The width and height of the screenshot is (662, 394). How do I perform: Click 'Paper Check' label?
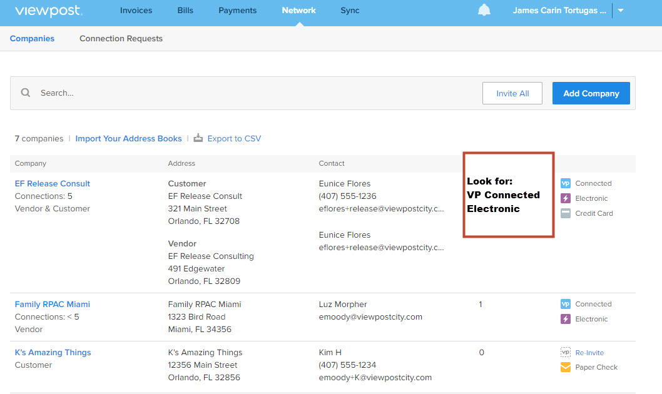(596, 368)
